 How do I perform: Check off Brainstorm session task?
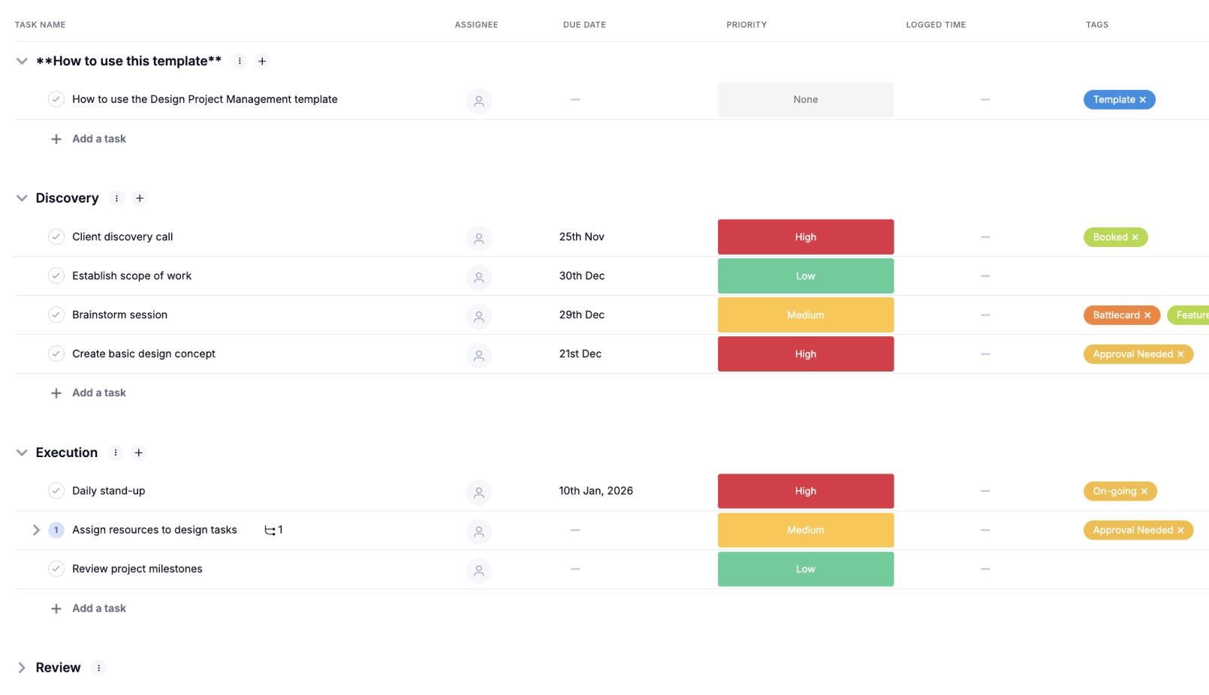pyautogui.click(x=56, y=315)
